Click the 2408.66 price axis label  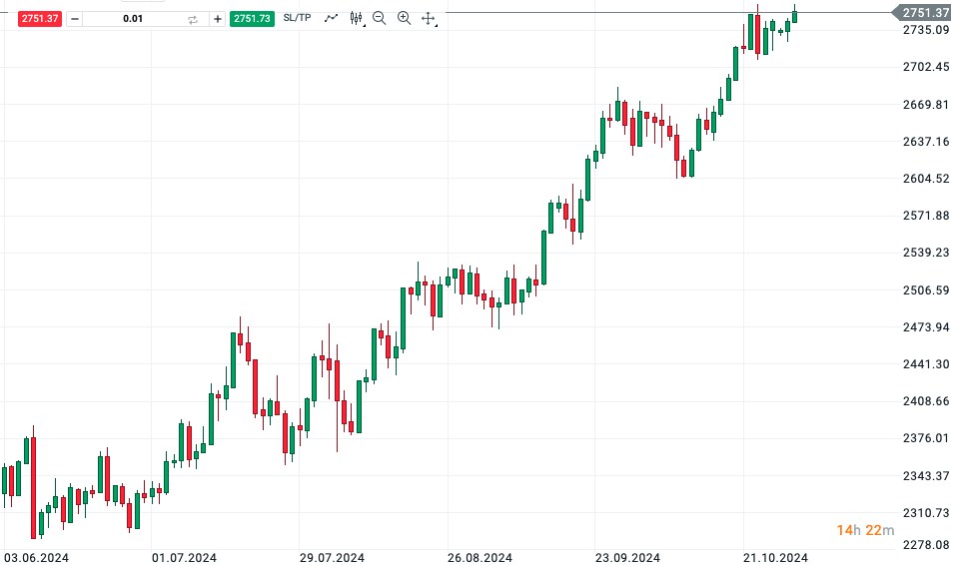coord(926,401)
